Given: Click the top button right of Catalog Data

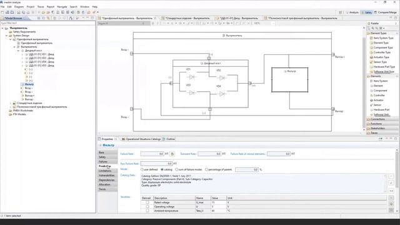Looking at the screenshot, I should pos(391,176).
